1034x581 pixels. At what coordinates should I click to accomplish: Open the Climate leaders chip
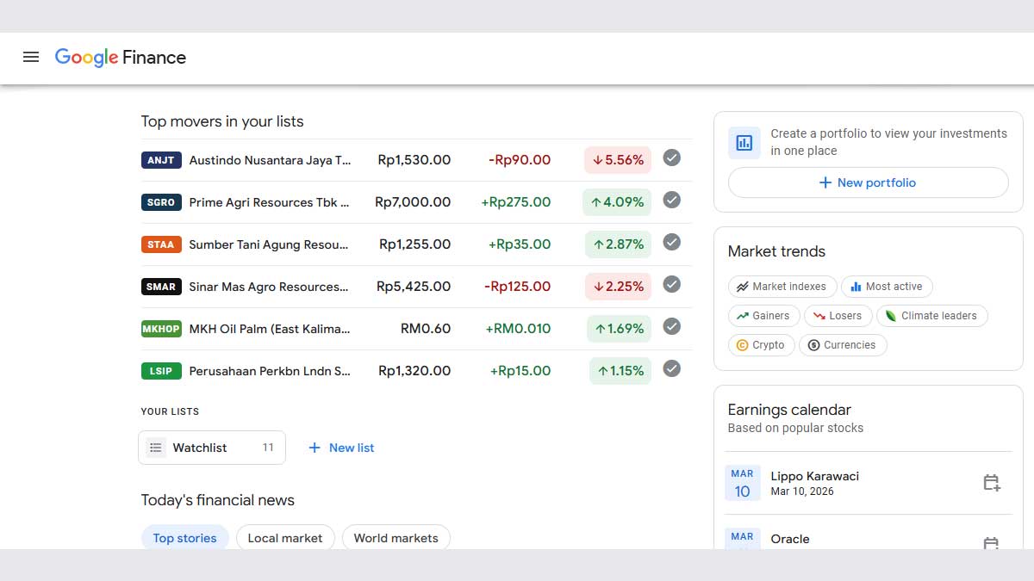tap(931, 316)
